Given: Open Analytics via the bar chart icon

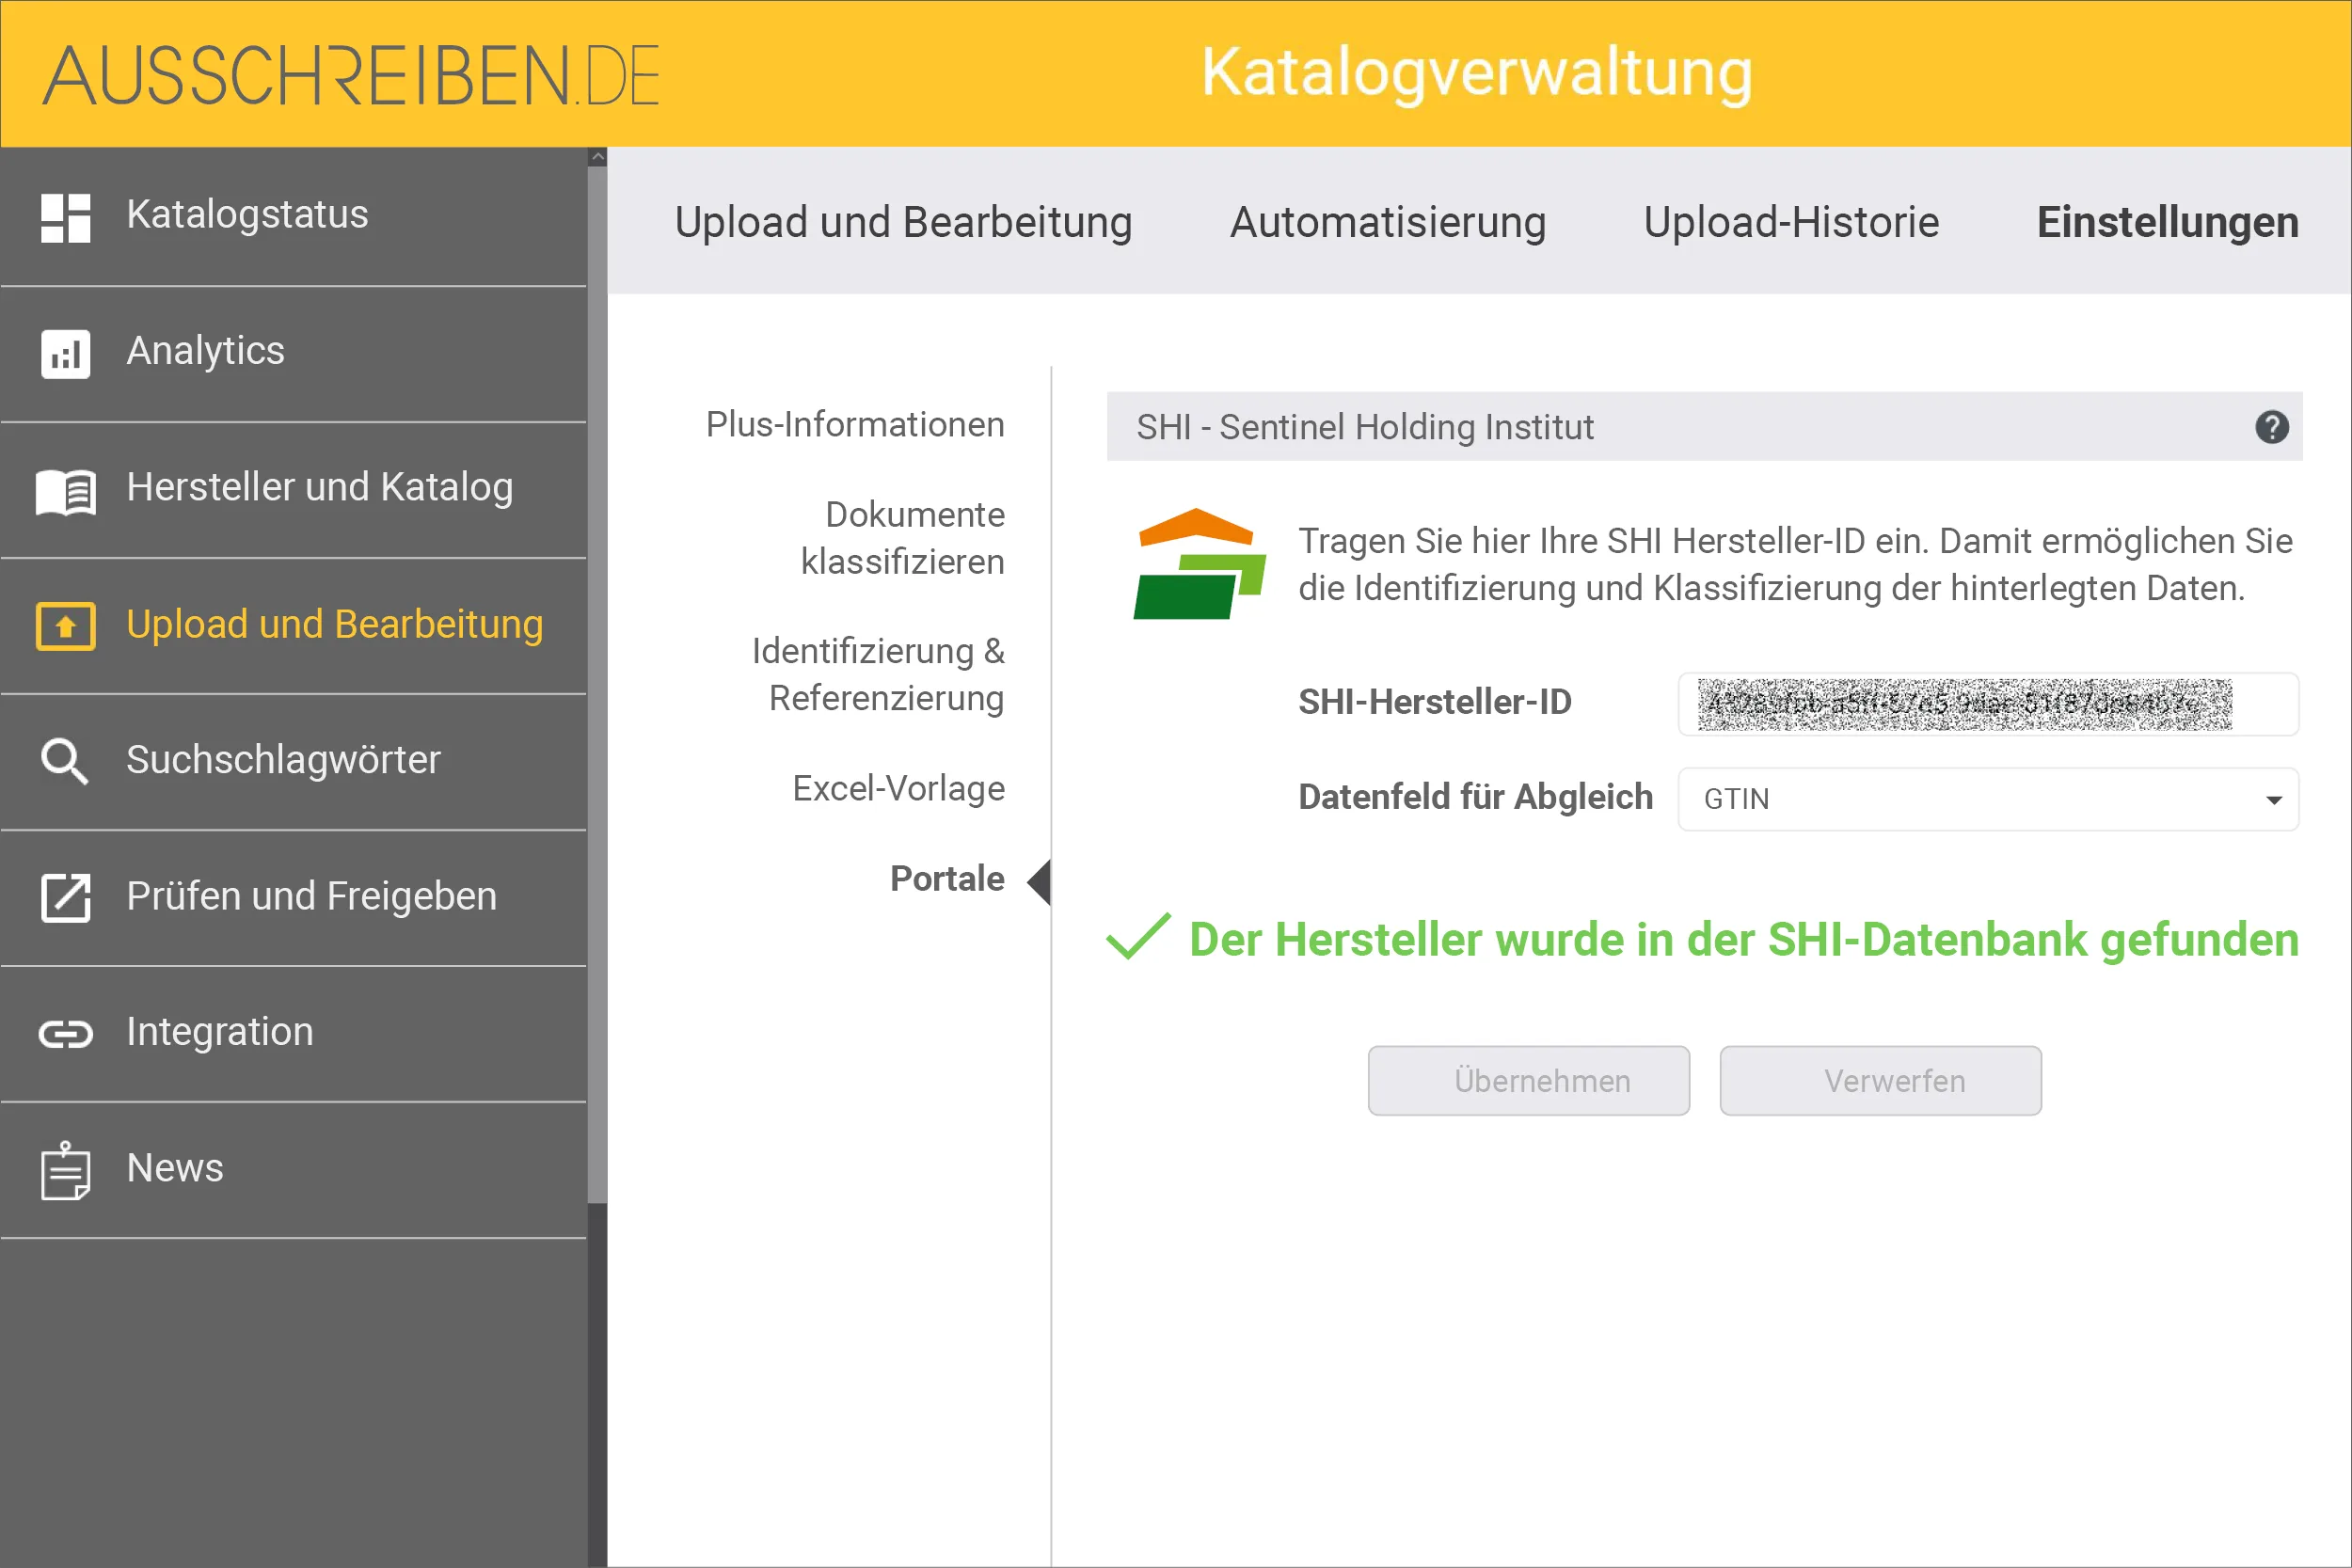Looking at the screenshot, I should (x=64, y=353).
